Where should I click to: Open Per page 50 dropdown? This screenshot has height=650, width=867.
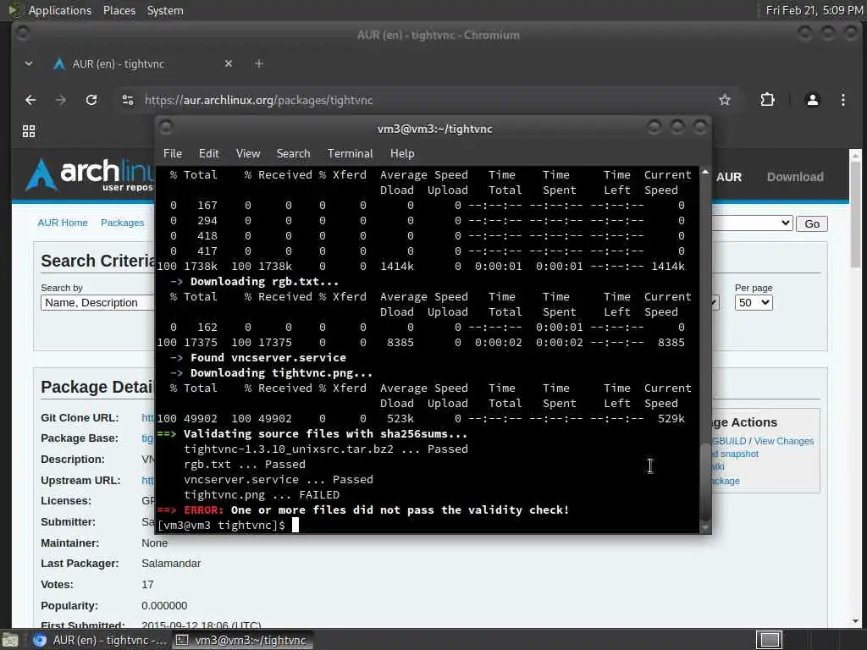[753, 303]
